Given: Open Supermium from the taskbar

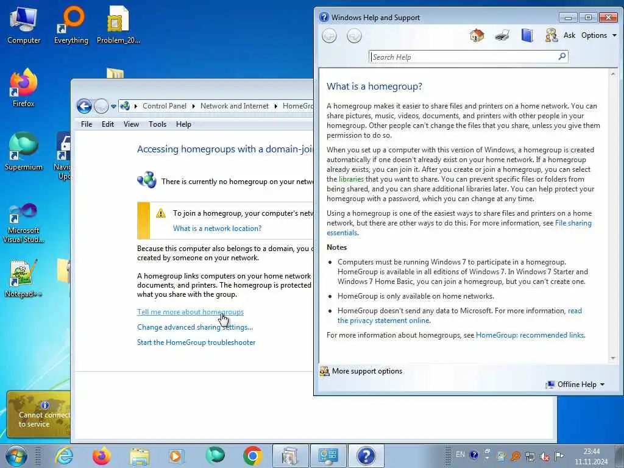Looking at the screenshot, I should pos(215,456).
